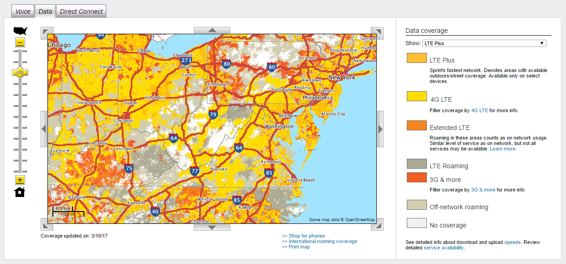Click the I-77 highway shield
The height and width of the screenshot is (264, 566).
(x=195, y=171)
